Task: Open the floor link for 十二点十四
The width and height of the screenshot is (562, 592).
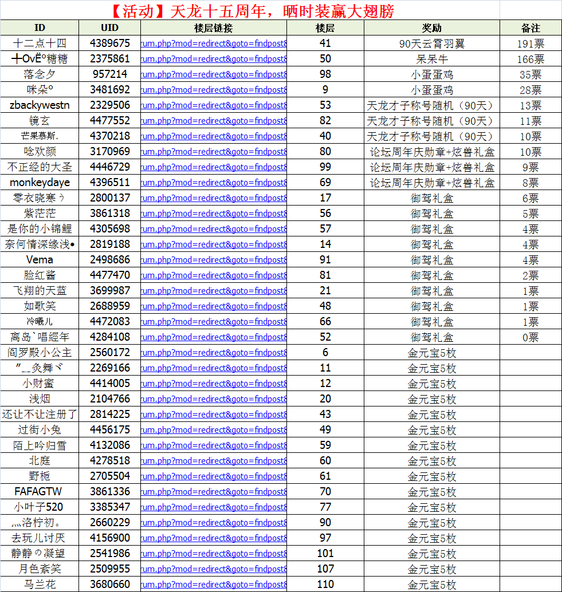Action: 214,44
